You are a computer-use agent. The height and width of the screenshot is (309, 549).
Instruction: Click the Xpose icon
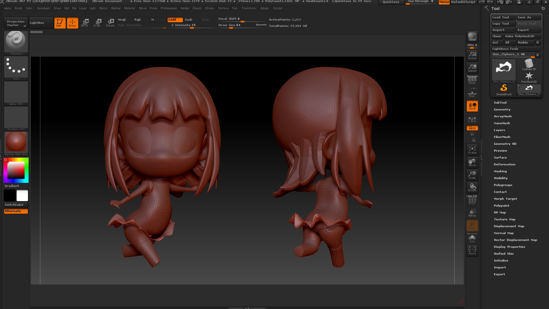472,250
